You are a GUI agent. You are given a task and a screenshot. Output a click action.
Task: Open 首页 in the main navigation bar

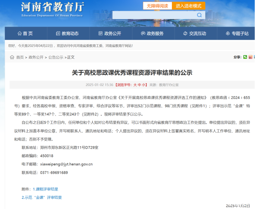pos(25,33)
